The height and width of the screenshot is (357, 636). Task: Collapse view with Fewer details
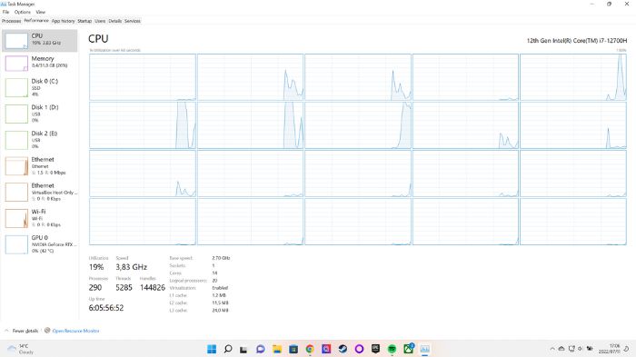(25, 331)
